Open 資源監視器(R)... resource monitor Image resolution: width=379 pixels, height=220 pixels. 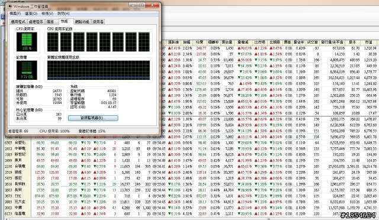[x=93, y=118]
